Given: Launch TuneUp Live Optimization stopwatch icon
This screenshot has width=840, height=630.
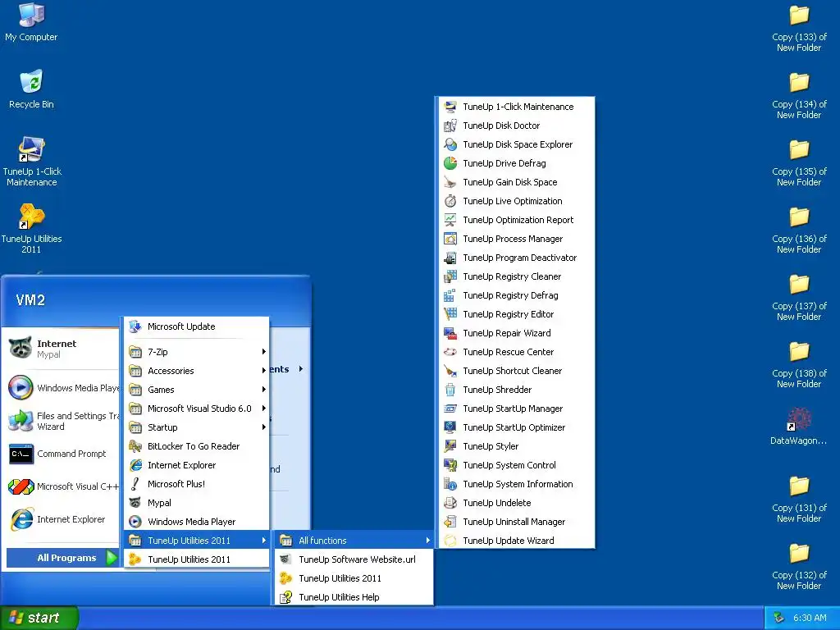Looking at the screenshot, I should click(450, 201).
